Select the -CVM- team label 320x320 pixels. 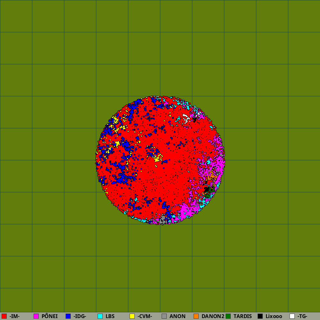[145, 316]
